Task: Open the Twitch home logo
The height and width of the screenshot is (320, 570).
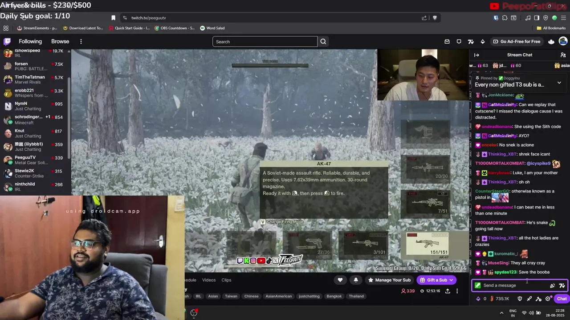Action: coord(7,41)
